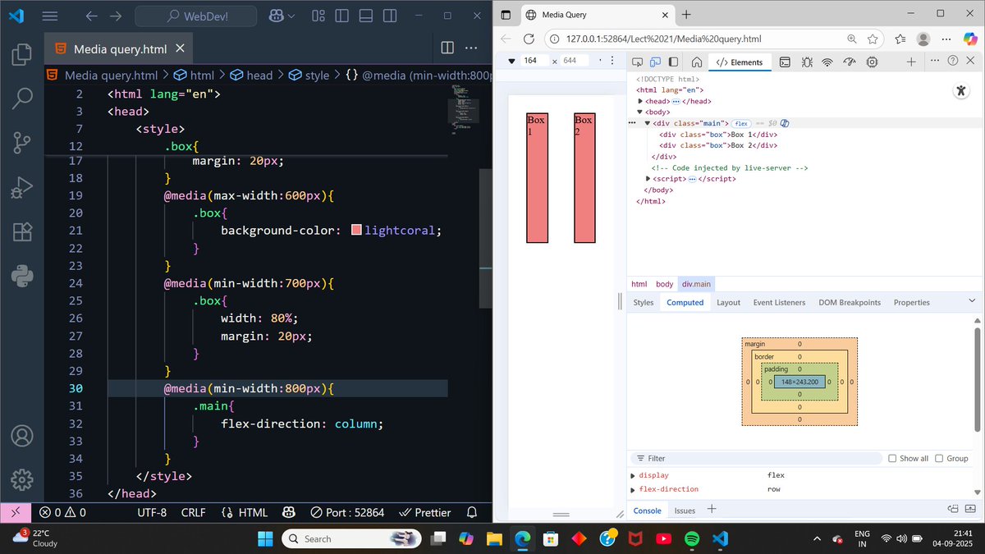The height and width of the screenshot is (554, 985).
Task: Switch to the Styles tab
Action: 644,303
